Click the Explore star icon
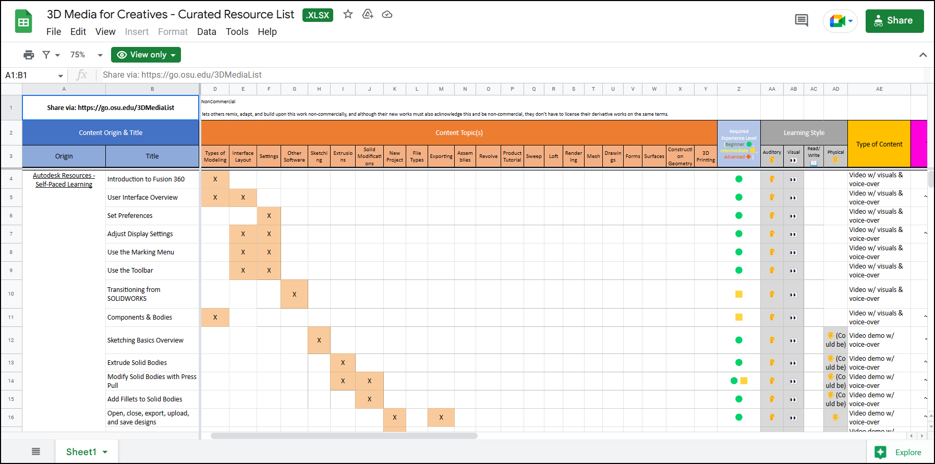 (881, 452)
